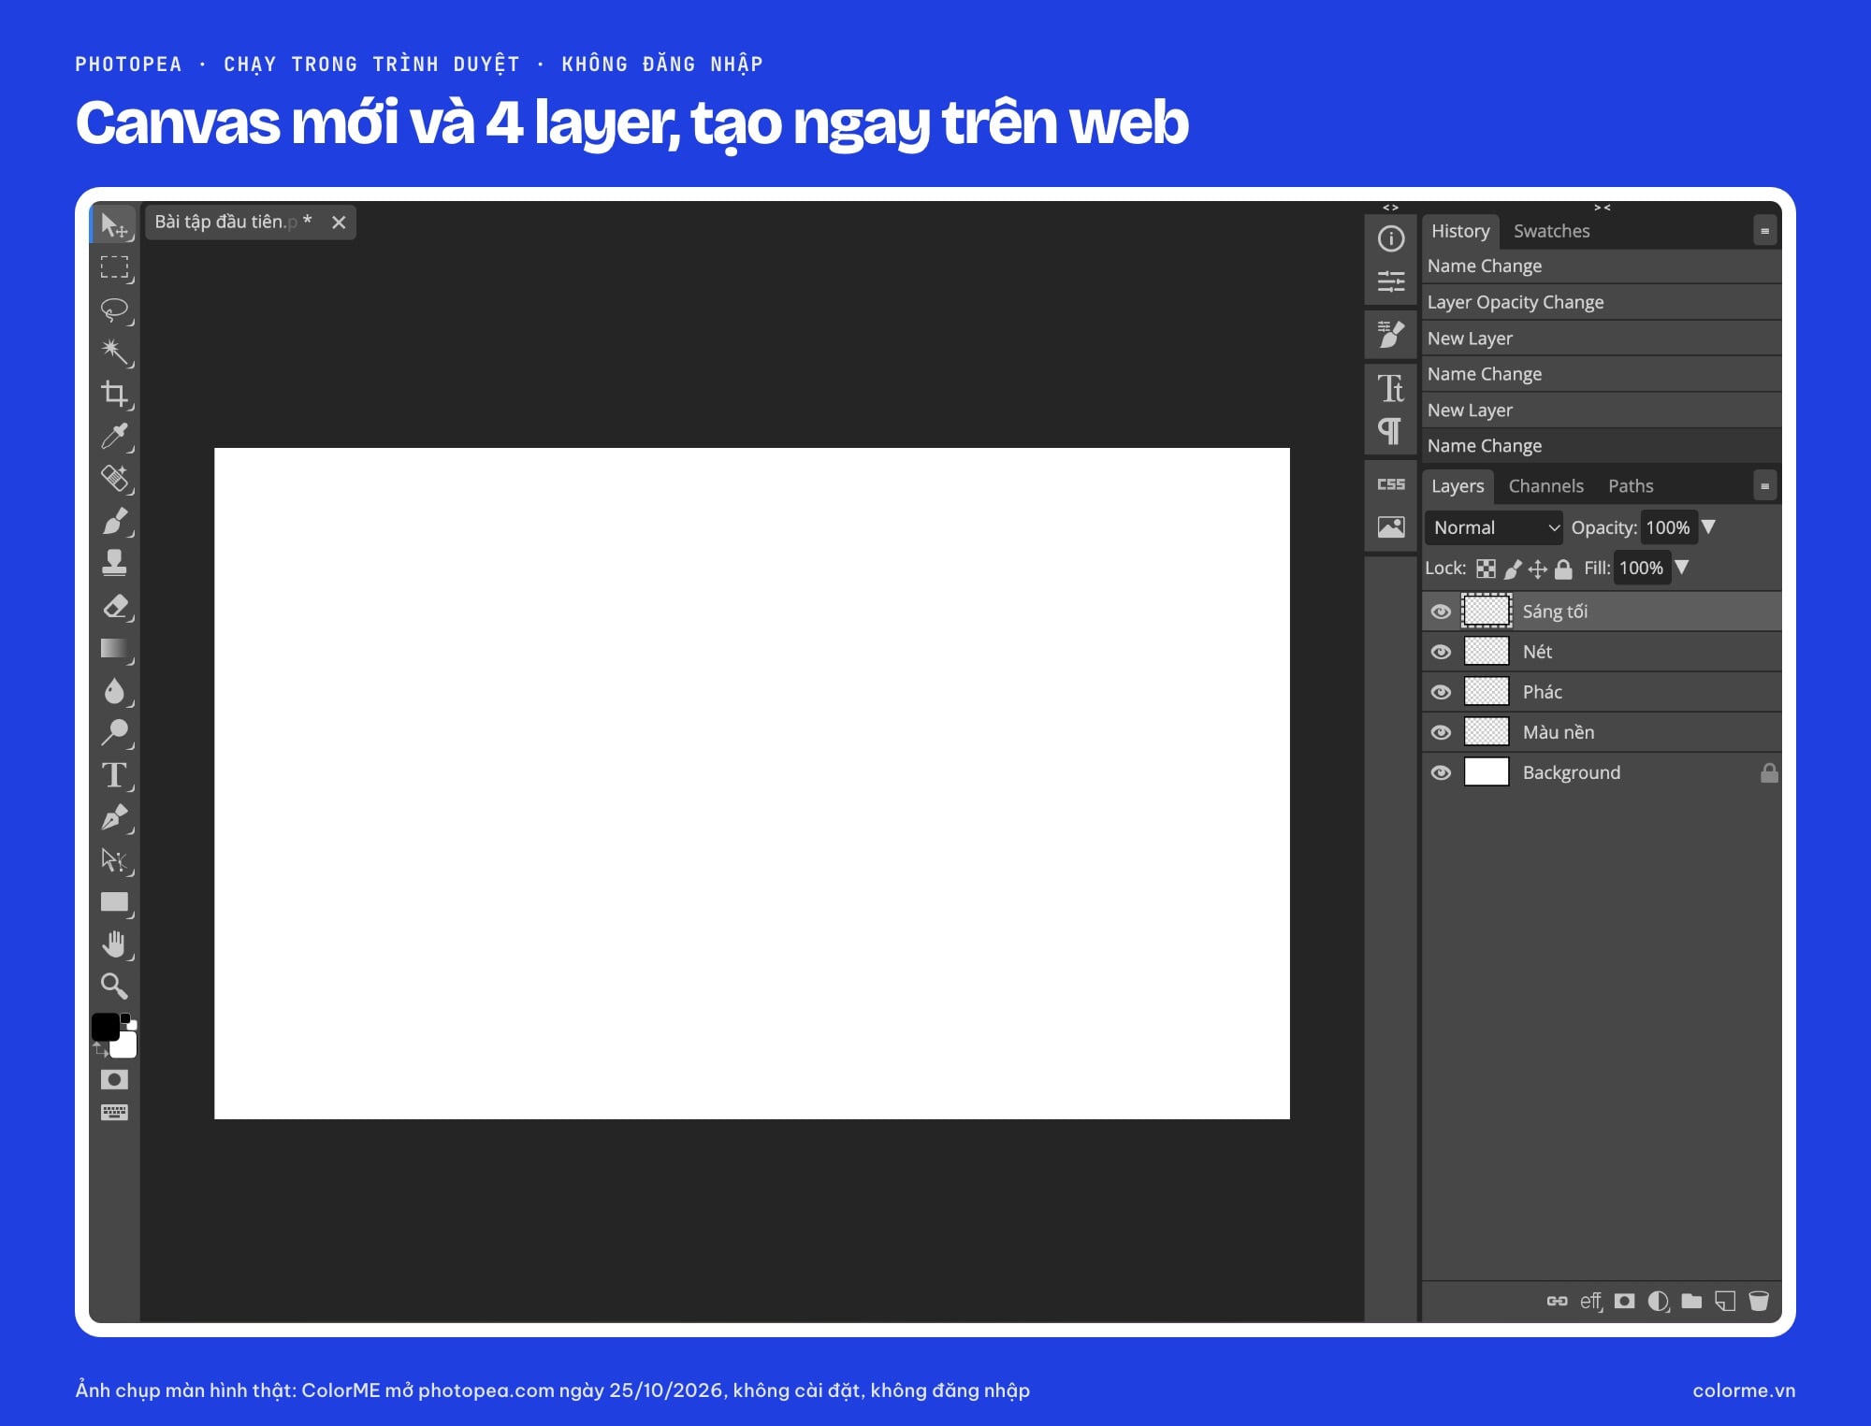Select the Blur droplet tool

[114, 691]
